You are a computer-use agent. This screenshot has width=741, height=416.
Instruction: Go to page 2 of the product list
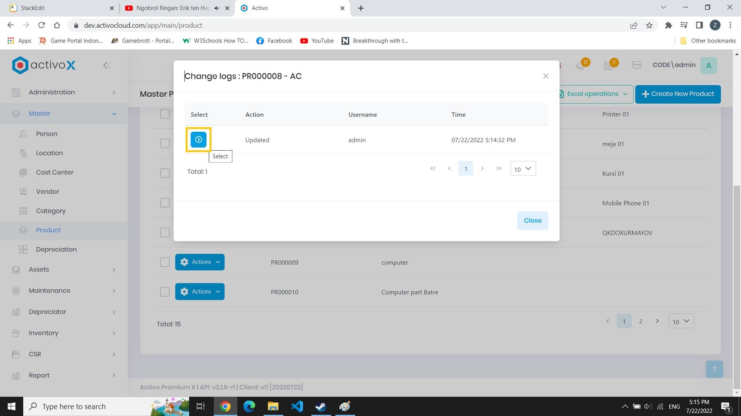pos(641,321)
